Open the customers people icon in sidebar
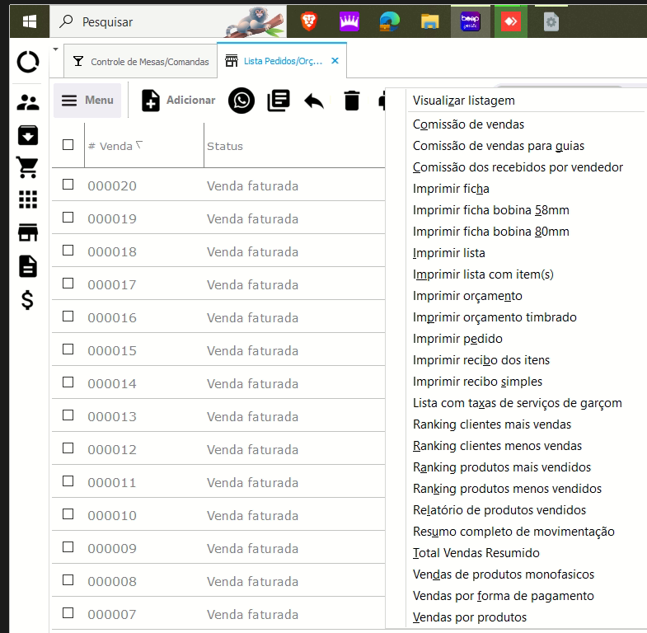The image size is (647, 633). tap(28, 102)
